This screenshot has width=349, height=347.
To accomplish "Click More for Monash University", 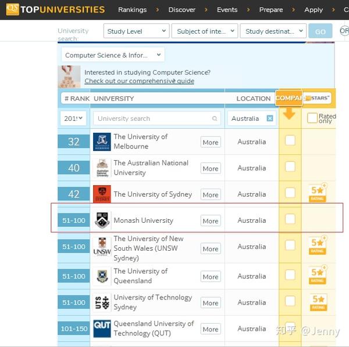I will (211, 221).
